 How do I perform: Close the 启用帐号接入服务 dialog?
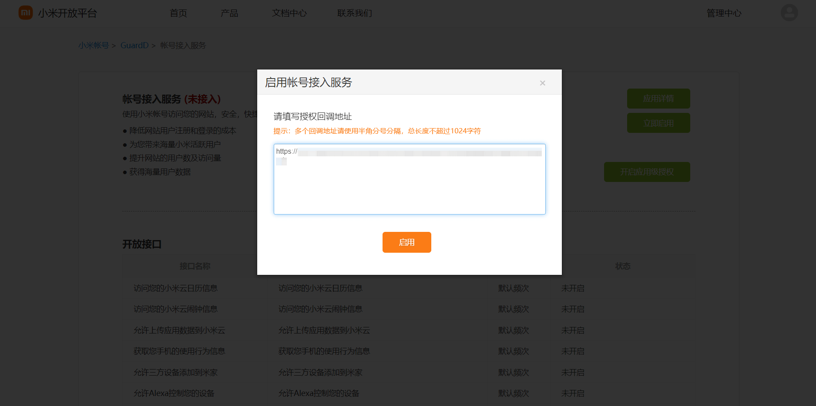coord(542,83)
